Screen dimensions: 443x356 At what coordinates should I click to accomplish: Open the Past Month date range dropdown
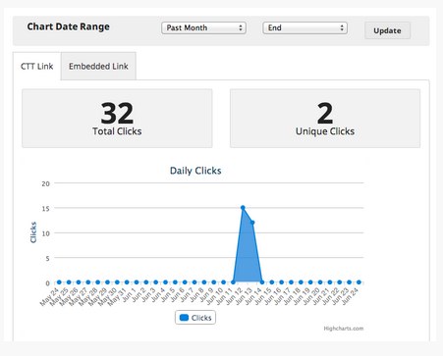click(x=203, y=27)
